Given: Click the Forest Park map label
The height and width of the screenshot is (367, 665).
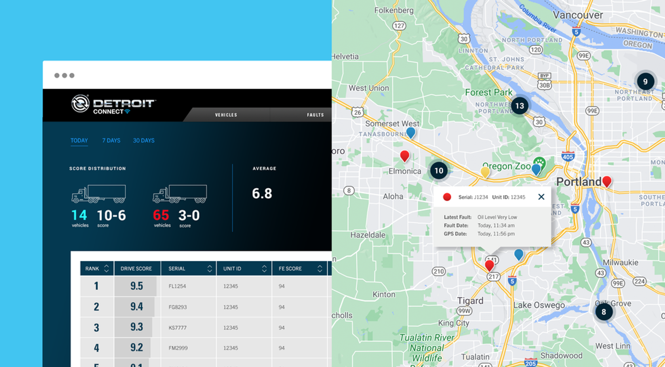Looking at the screenshot, I should coord(489,93).
